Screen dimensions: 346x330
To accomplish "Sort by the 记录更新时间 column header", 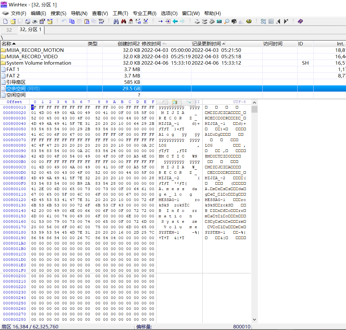I will (227, 44).
